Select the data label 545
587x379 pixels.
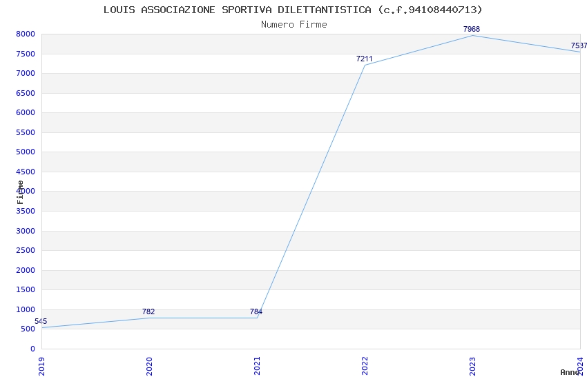click(x=41, y=322)
